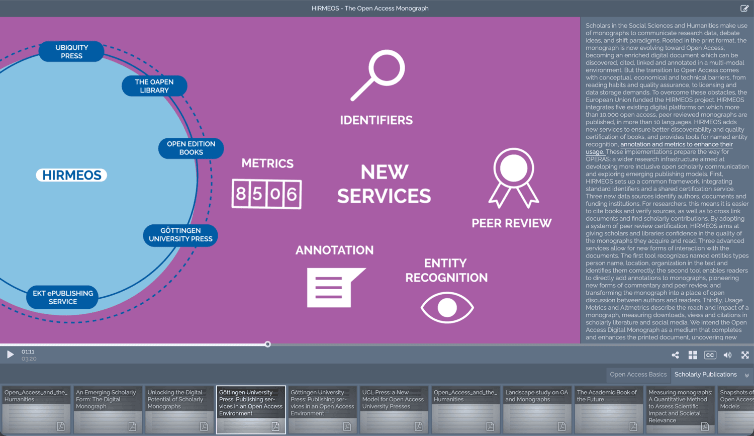Open the UCL Press thumbnail
The image size is (754, 436).
point(394,409)
